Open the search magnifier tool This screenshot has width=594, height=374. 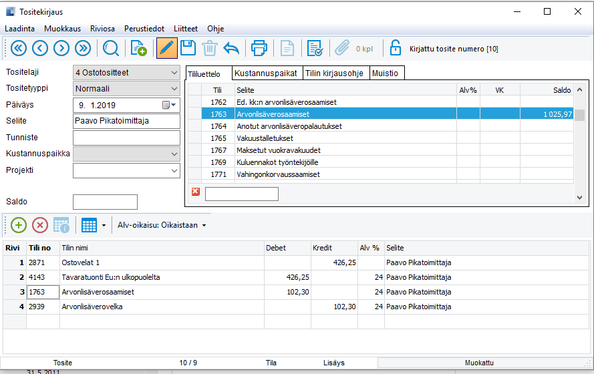point(110,48)
